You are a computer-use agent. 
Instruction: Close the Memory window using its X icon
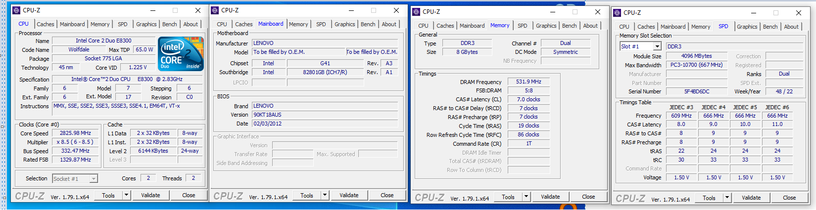pos(597,12)
